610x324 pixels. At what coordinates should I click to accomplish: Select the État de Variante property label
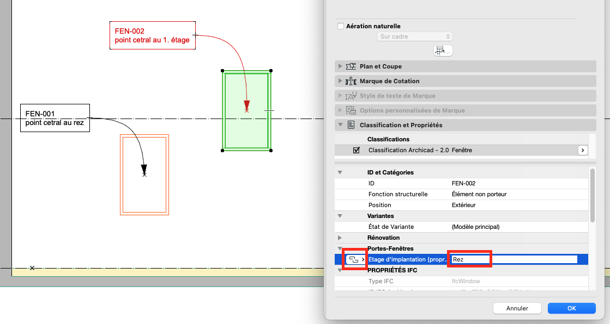(391, 227)
